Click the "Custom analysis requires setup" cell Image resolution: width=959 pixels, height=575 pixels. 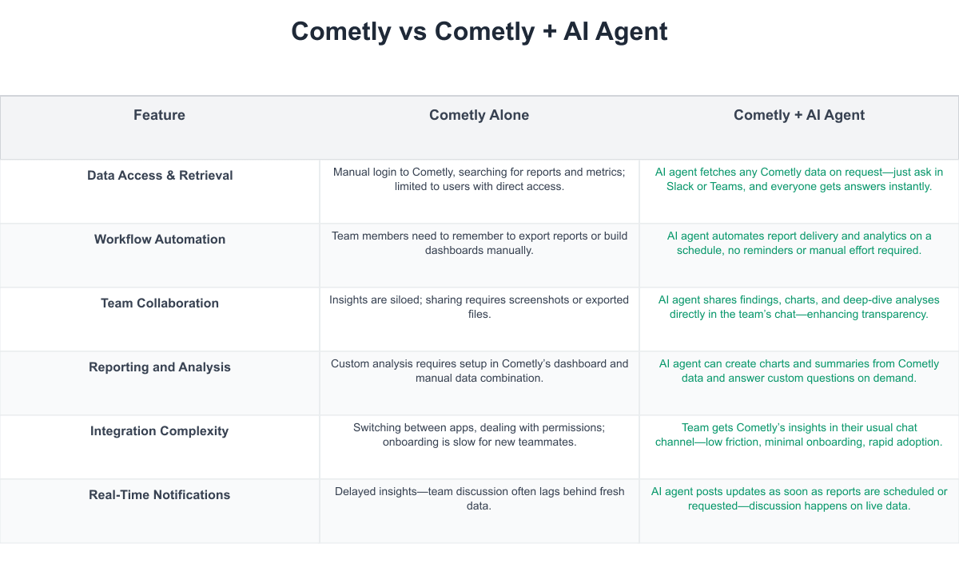(x=479, y=371)
